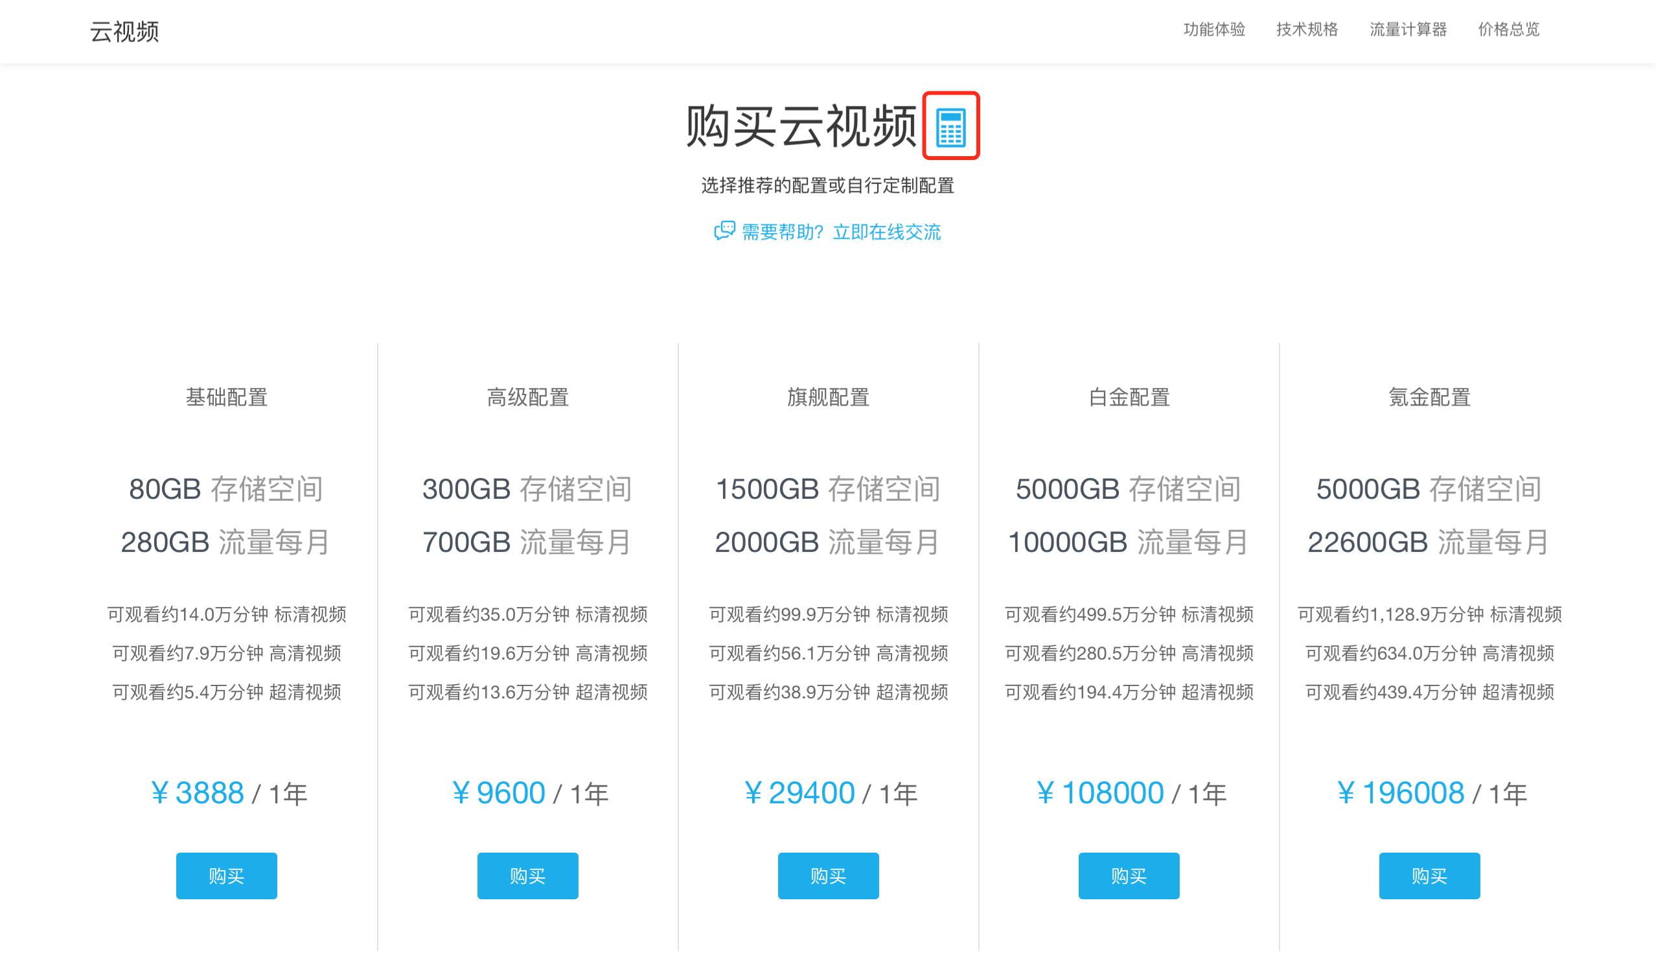This screenshot has width=1656, height=955.
Task: Click the 云视频 logo text
Action: click(124, 31)
